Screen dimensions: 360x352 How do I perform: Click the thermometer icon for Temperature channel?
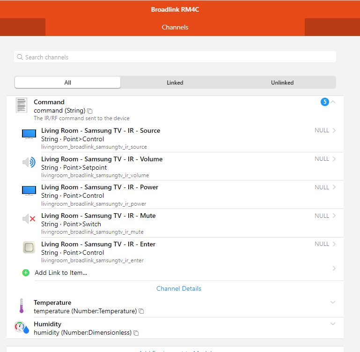pyautogui.click(x=21, y=306)
